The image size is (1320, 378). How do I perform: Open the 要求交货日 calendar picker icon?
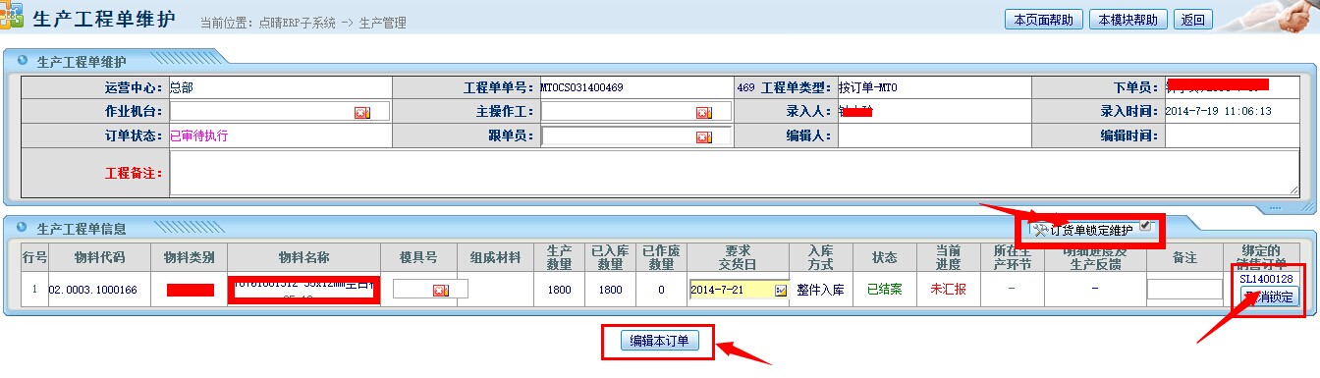[x=781, y=291]
